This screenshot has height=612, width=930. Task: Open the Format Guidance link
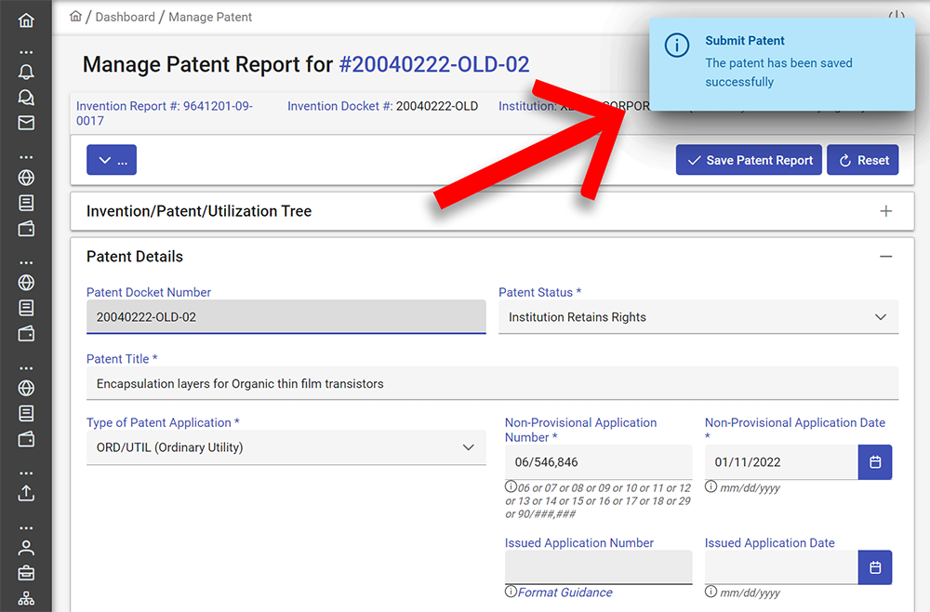565,592
